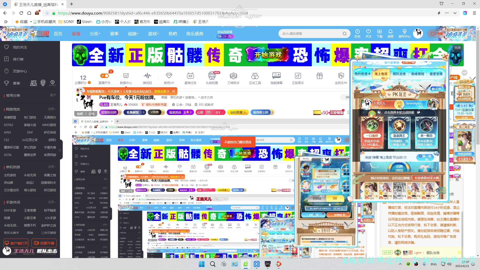The height and width of the screenshot is (270, 480).
Task: Open 刀塔助手 tool icon
Action: (233, 78)
